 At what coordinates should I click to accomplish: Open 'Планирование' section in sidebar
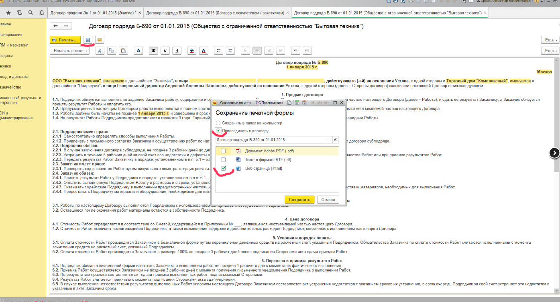coord(11,35)
